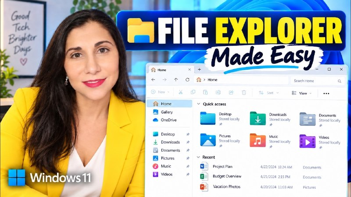Image resolution: width=351 pixels, height=197 pixels.
Task: Click the 4/22/2024 10:24 AM date
Action: pyautogui.click(x=276, y=167)
